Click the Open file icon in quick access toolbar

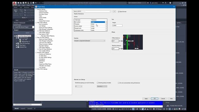[x=21, y=3]
